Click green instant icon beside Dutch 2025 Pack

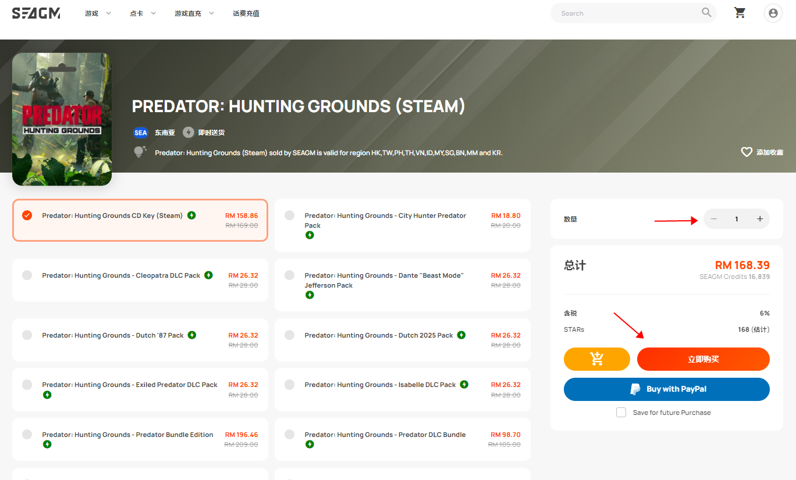[x=461, y=335]
